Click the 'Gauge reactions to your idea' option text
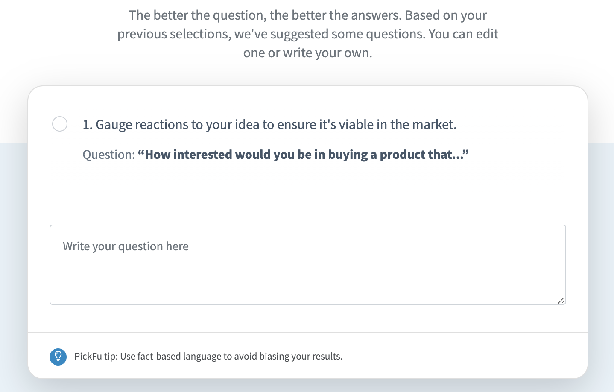The width and height of the screenshot is (614, 392). point(269,124)
